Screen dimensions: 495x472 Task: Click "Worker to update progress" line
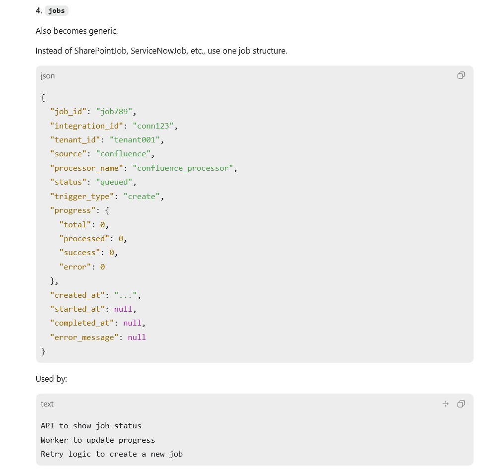(98, 440)
